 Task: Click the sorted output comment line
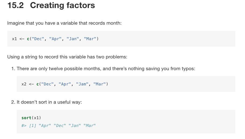(x=59, y=126)
